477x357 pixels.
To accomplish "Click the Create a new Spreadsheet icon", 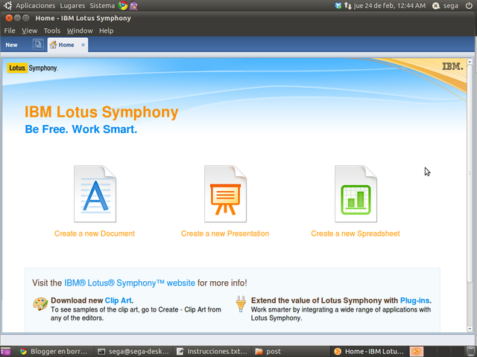I will pyautogui.click(x=356, y=193).
